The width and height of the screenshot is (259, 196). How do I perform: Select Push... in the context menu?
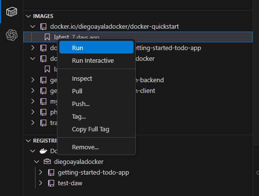click(x=96, y=104)
